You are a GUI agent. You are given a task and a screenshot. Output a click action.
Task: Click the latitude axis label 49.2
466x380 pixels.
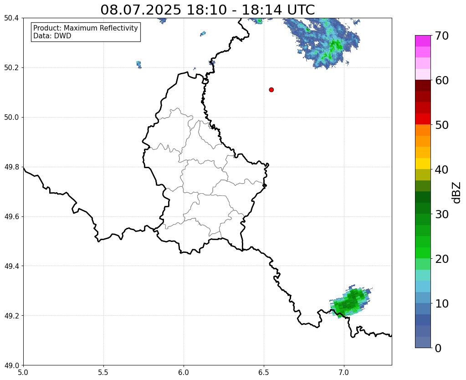pyautogui.click(x=11, y=315)
